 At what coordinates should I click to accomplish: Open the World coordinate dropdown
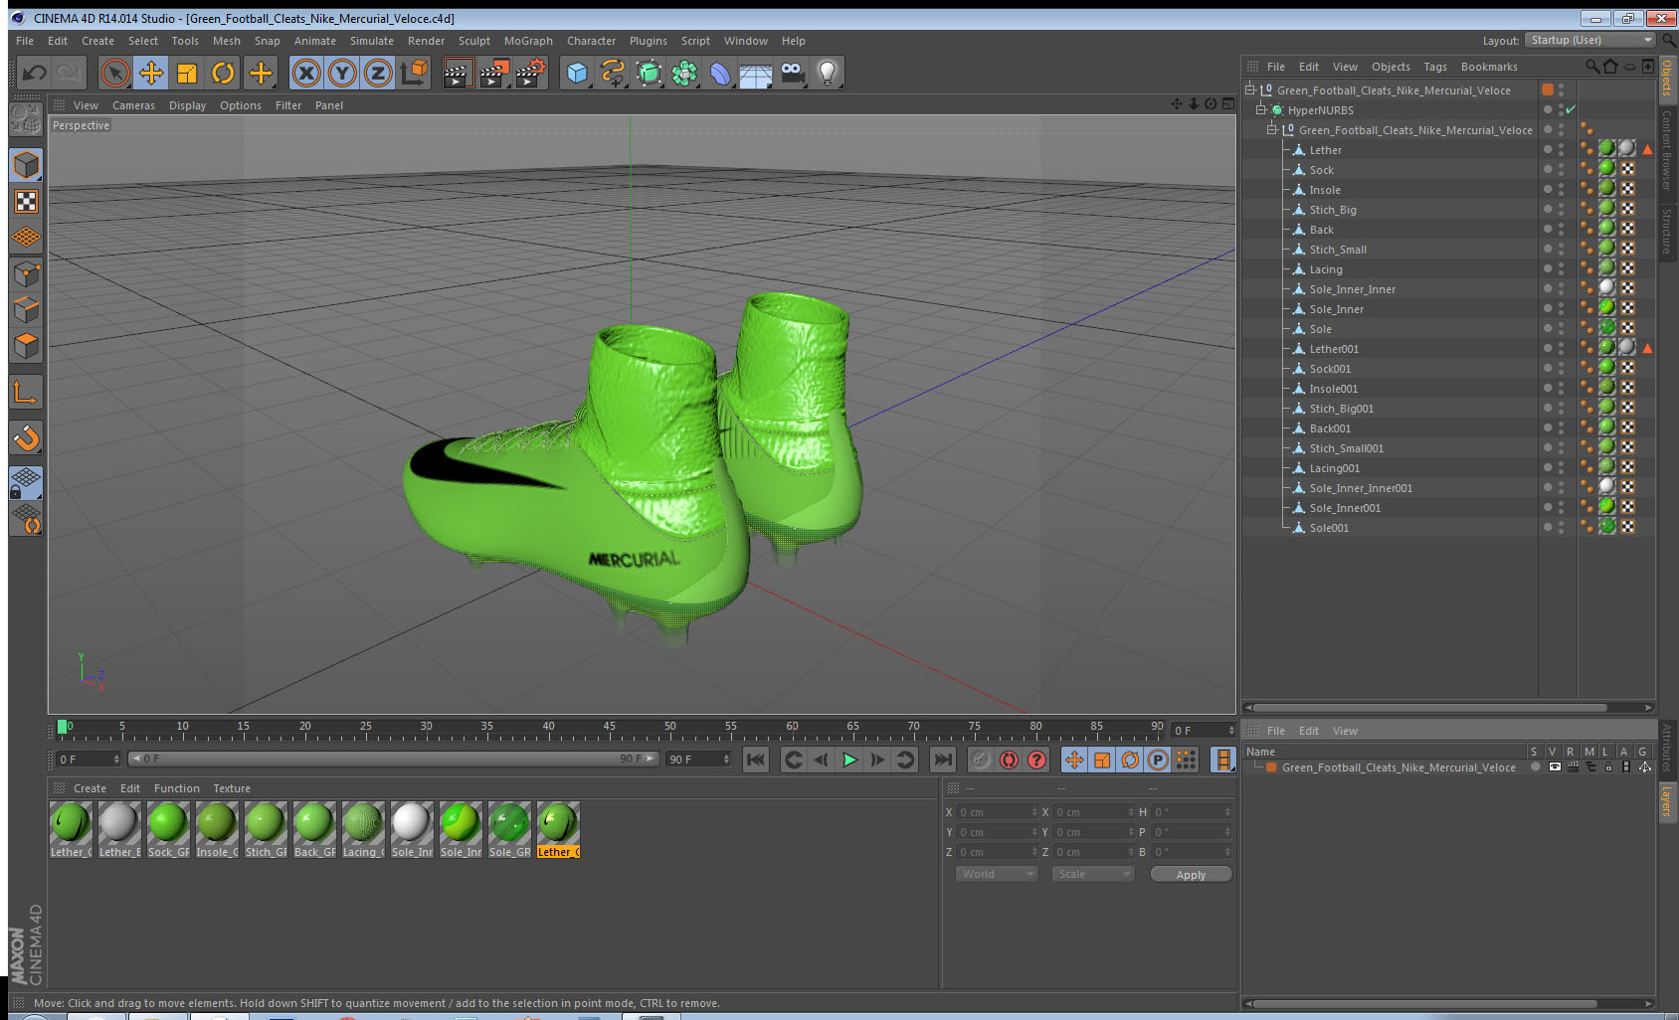(x=996, y=874)
